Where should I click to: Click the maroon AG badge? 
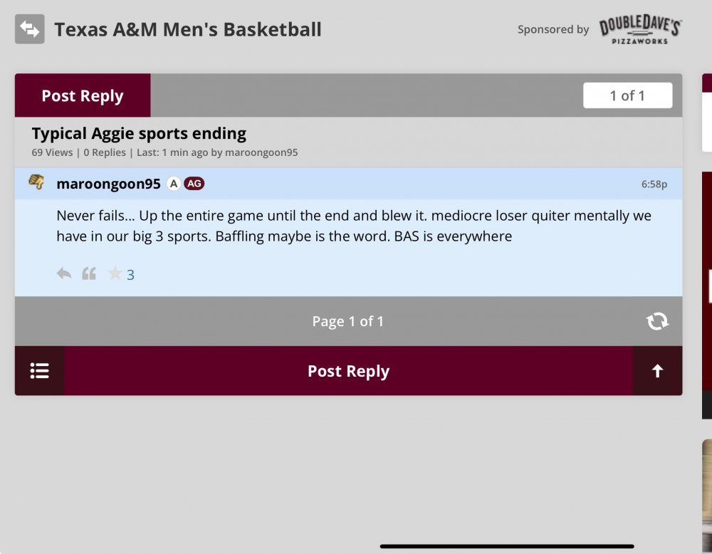click(194, 184)
